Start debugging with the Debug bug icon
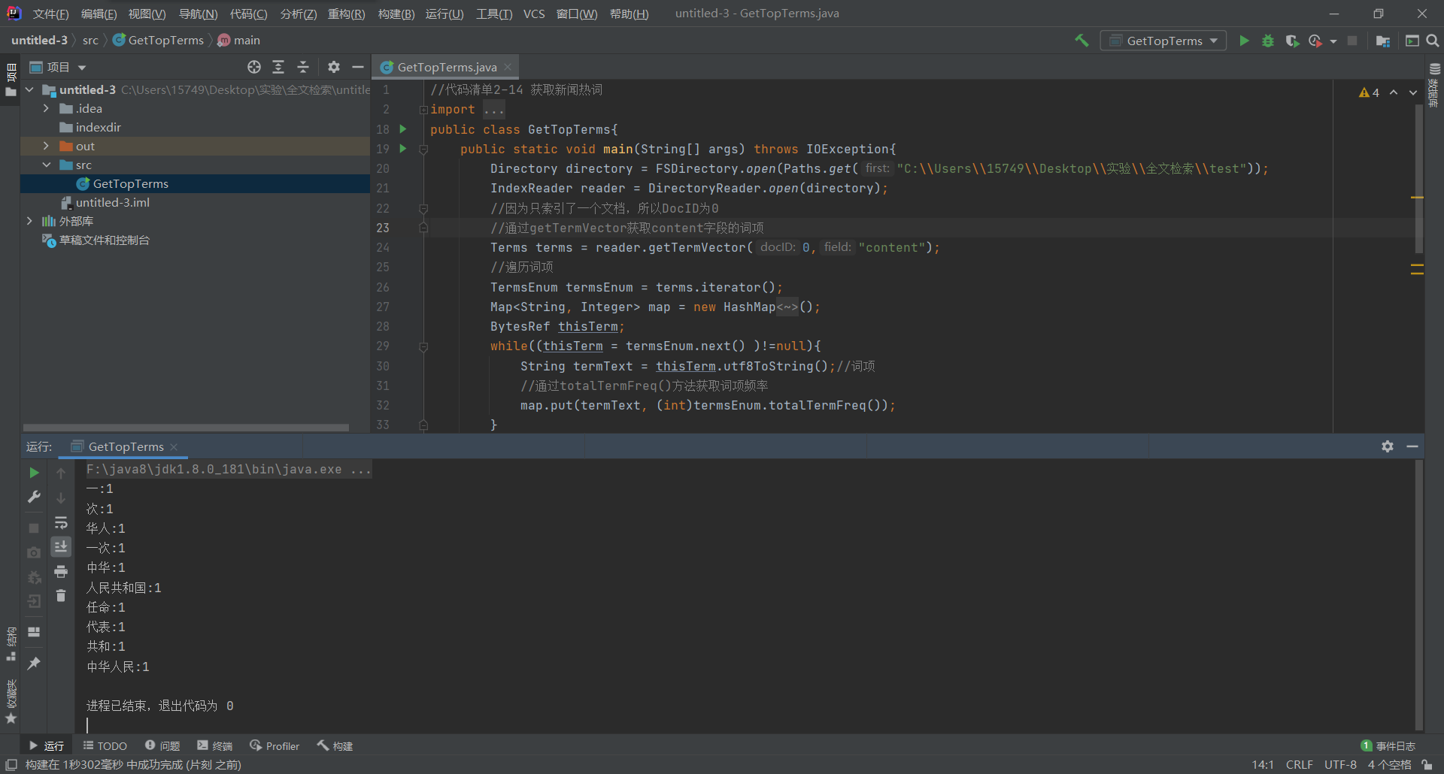Viewport: 1444px width, 774px height. [x=1268, y=41]
